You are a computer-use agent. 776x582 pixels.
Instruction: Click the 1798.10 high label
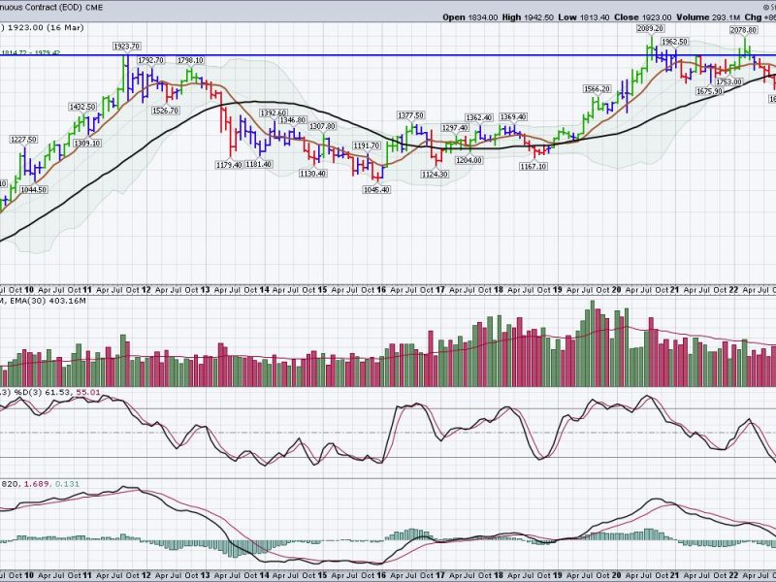click(190, 60)
